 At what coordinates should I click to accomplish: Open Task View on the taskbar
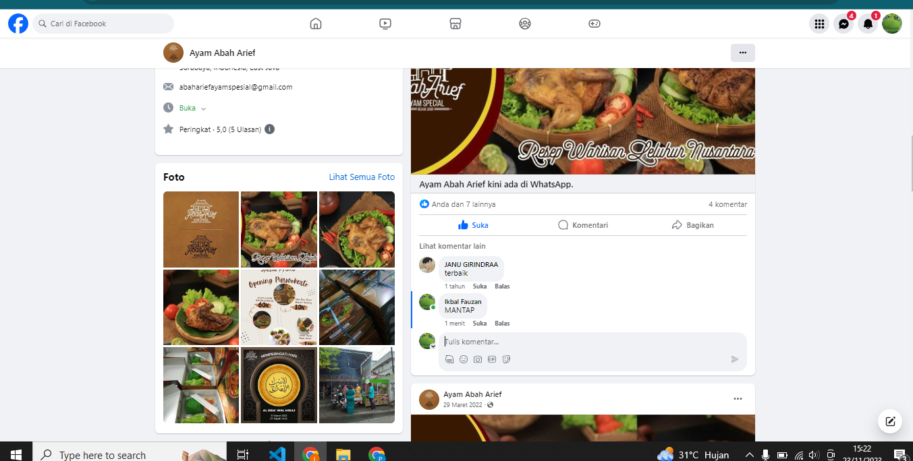(243, 454)
